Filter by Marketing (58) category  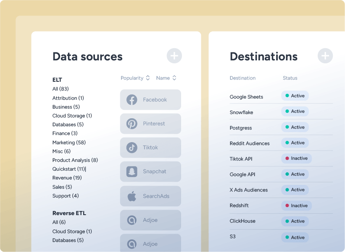[69, 143]
